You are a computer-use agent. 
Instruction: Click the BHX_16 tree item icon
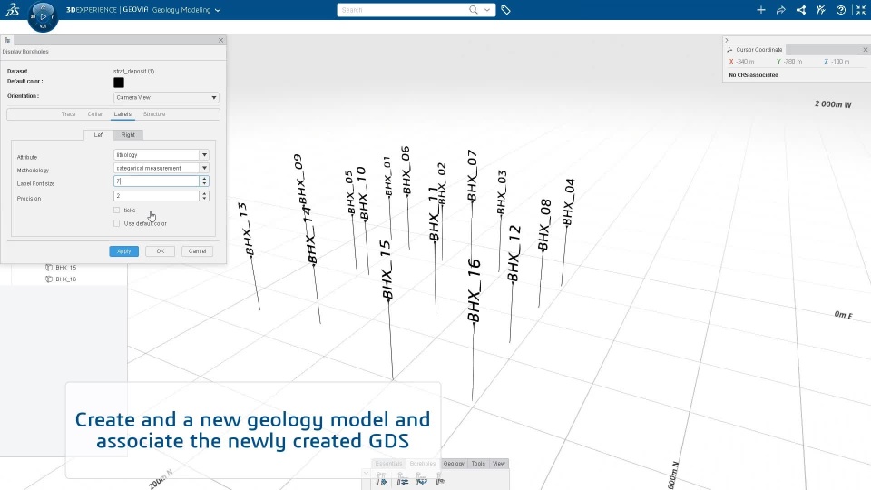tap(49, 279)
